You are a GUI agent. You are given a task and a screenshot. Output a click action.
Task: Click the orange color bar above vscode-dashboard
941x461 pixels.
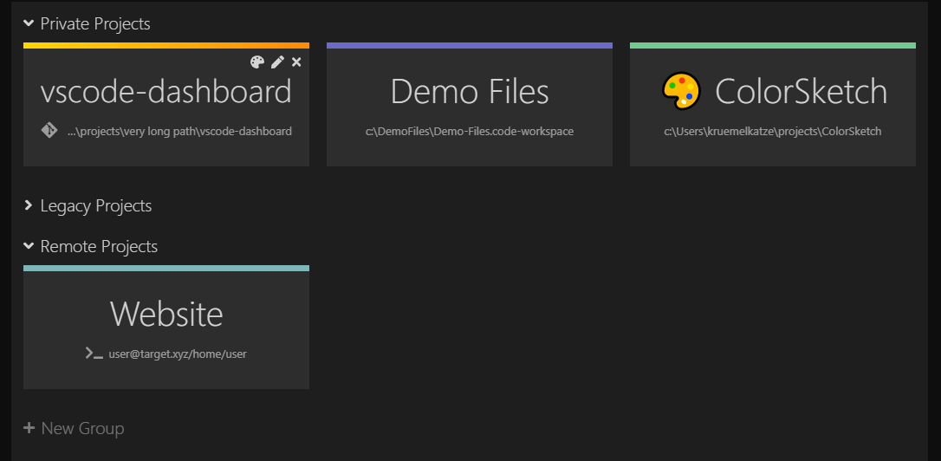166,46
